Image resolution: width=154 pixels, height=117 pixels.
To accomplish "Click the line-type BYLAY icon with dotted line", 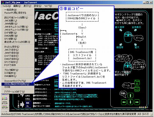I will point(5,103).
